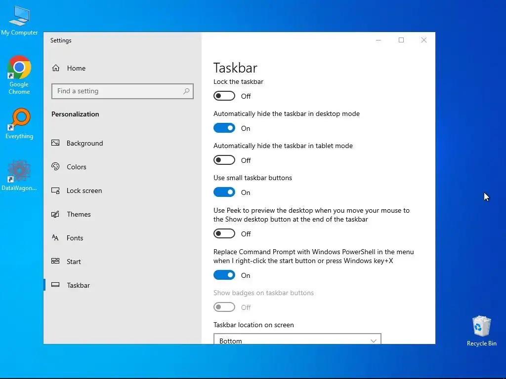Click 'Show badges on taskbar buttons' label
Viewport: 506px width, 379px height.
(263, 293)
